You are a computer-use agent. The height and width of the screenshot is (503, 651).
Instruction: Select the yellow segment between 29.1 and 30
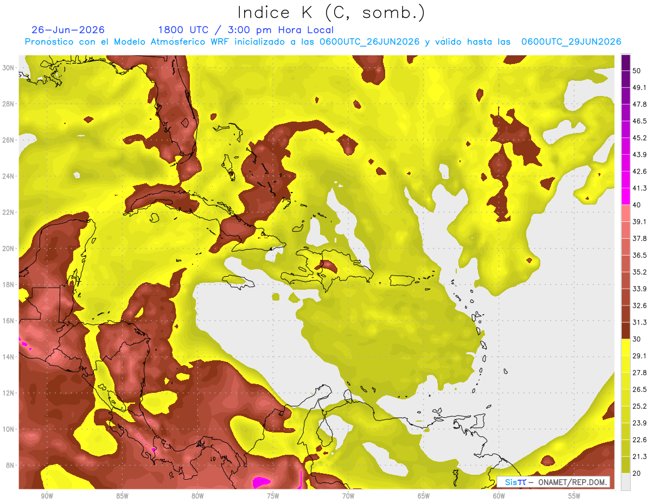(626, 347)
